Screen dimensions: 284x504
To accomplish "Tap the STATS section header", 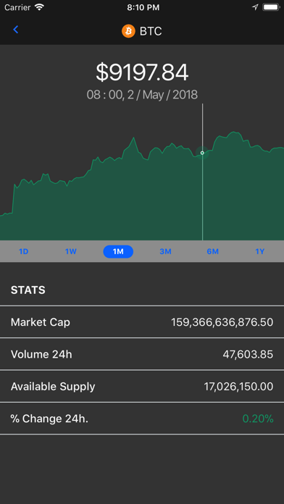I will [28, 290].
